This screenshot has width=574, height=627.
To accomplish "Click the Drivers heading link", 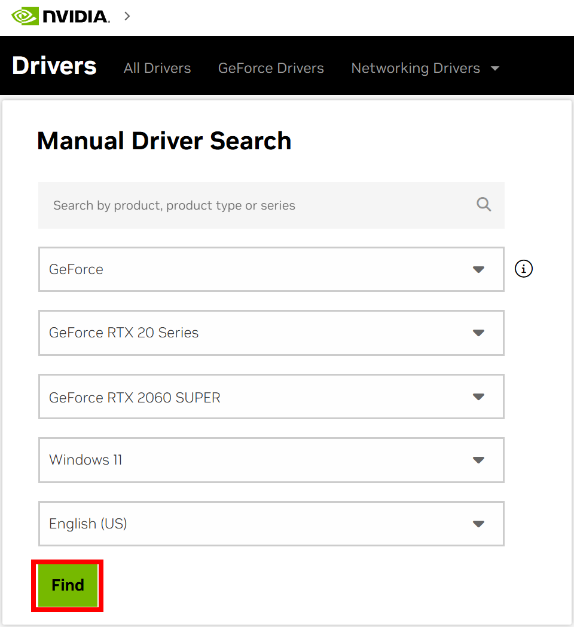I will coord(54,66).
